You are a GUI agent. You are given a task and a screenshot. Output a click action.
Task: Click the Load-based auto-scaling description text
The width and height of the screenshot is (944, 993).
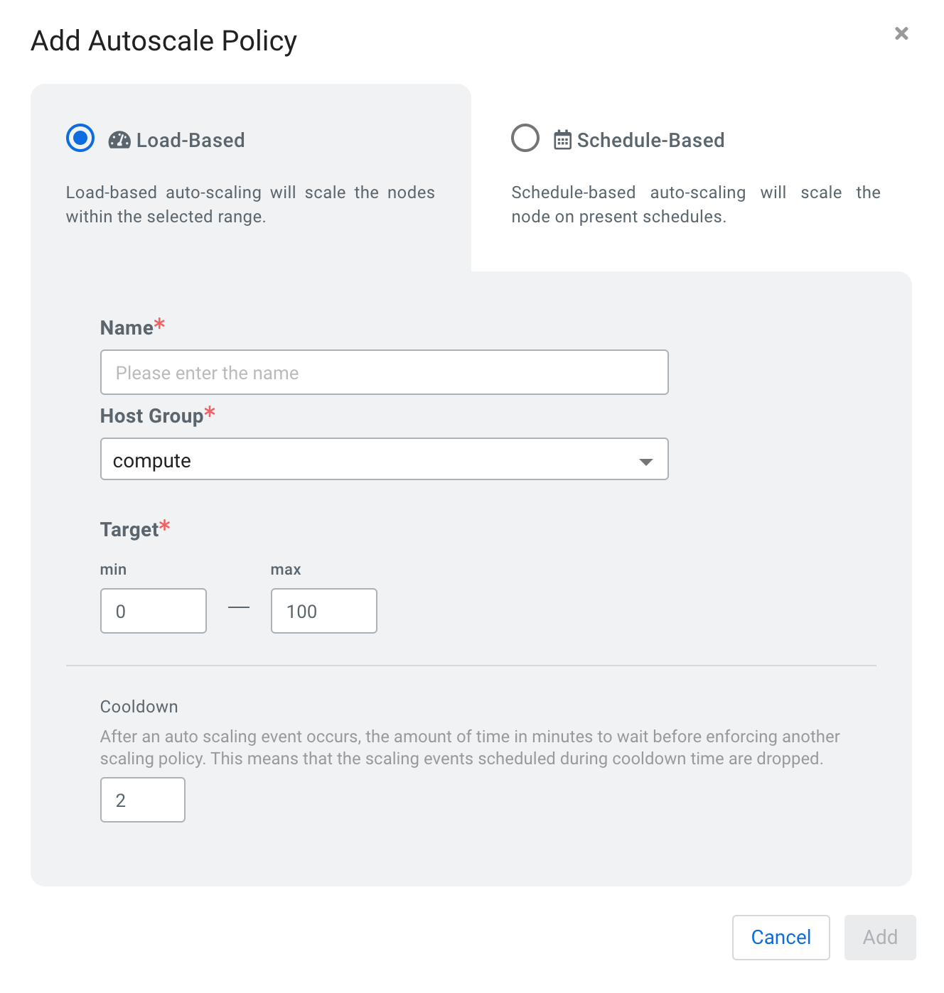(250, 205)
